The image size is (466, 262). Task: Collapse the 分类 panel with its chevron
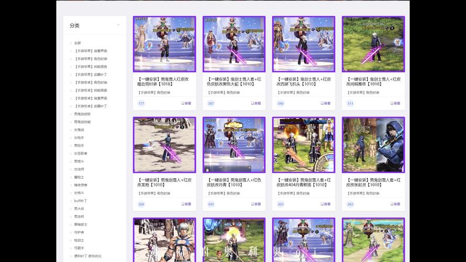pos(118,25)
